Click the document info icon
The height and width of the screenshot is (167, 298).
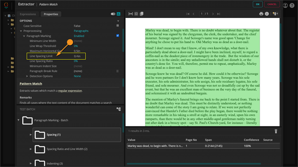[x=267, y=14]
